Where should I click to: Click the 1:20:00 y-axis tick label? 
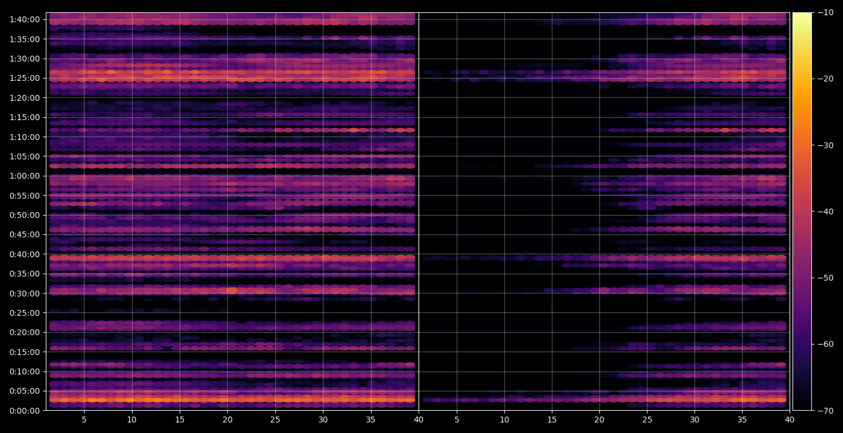(24, 98)
